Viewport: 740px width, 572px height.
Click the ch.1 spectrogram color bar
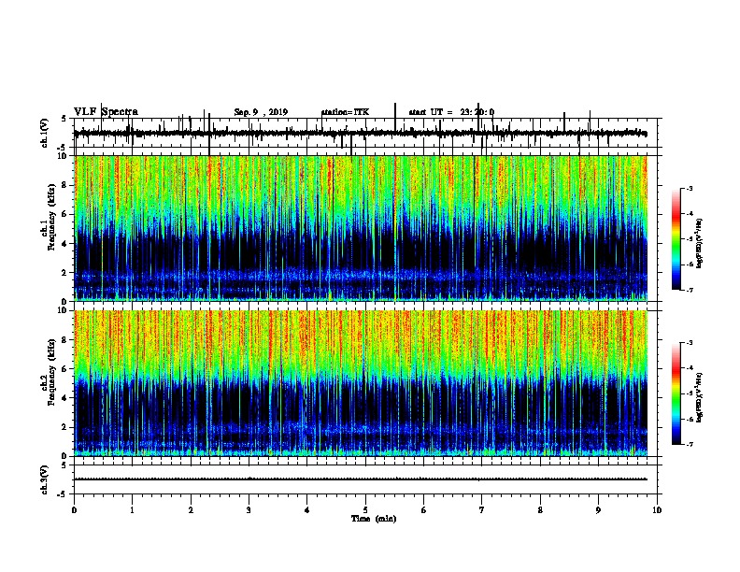[676, 239]
